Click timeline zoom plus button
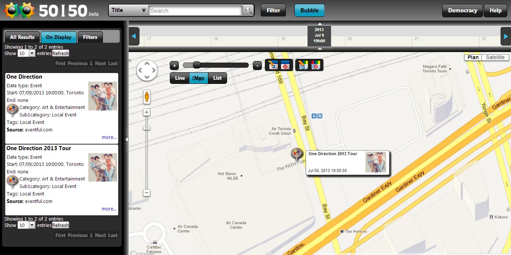The image size is (511, 255). tap(174, 66)
